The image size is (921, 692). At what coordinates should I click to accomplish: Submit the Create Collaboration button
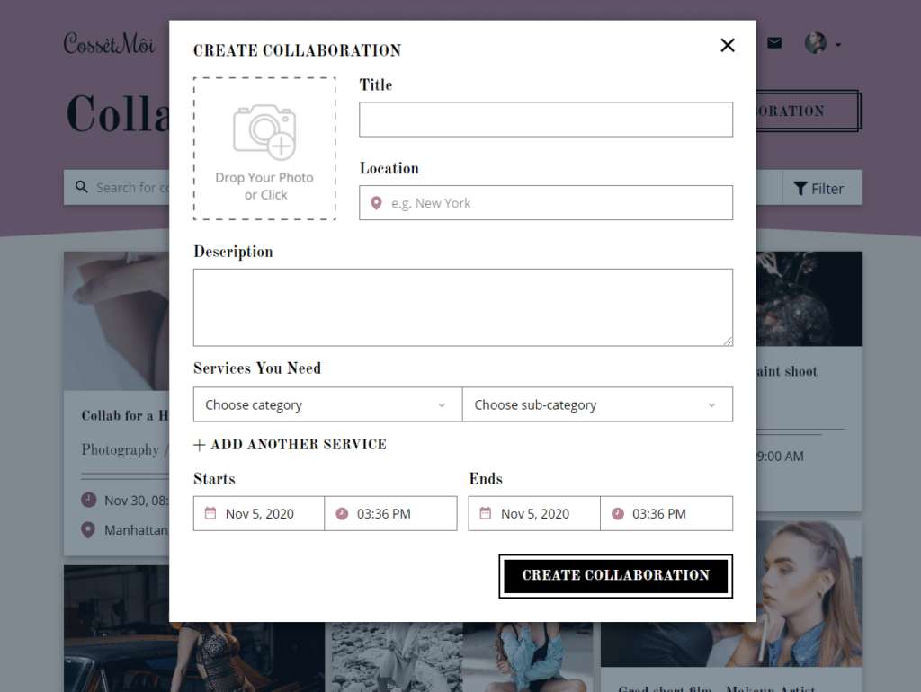(615, 576)
